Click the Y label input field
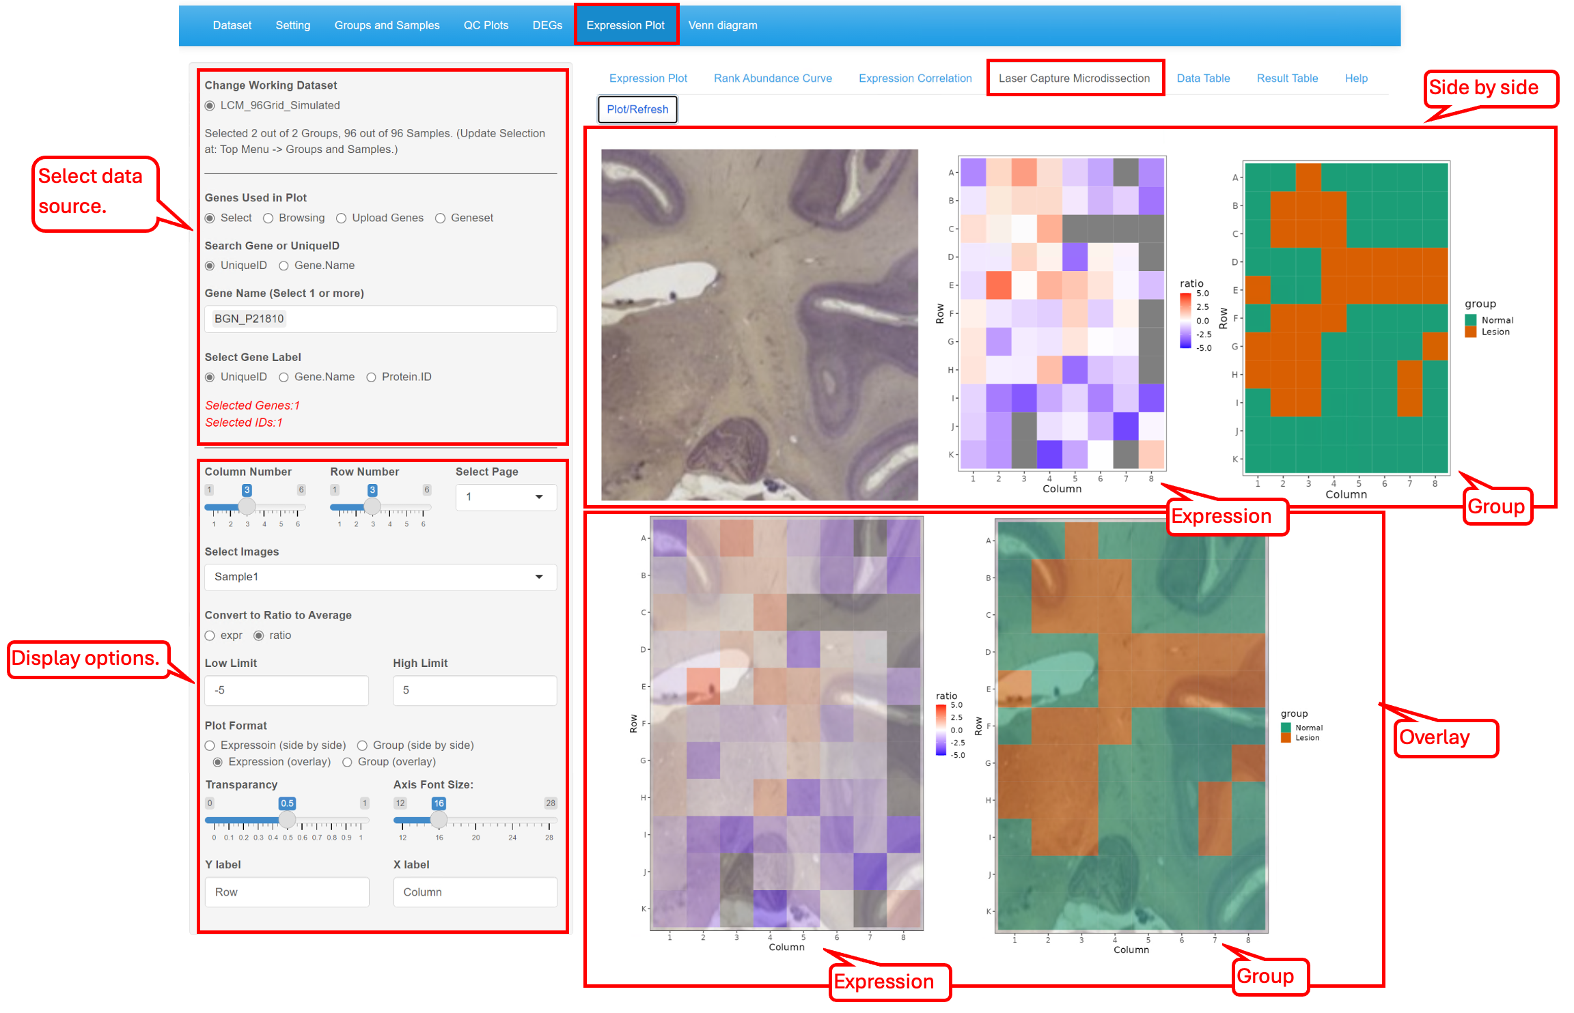Viewport: 1574px width, 1013px height. click(x=287, y=892)
